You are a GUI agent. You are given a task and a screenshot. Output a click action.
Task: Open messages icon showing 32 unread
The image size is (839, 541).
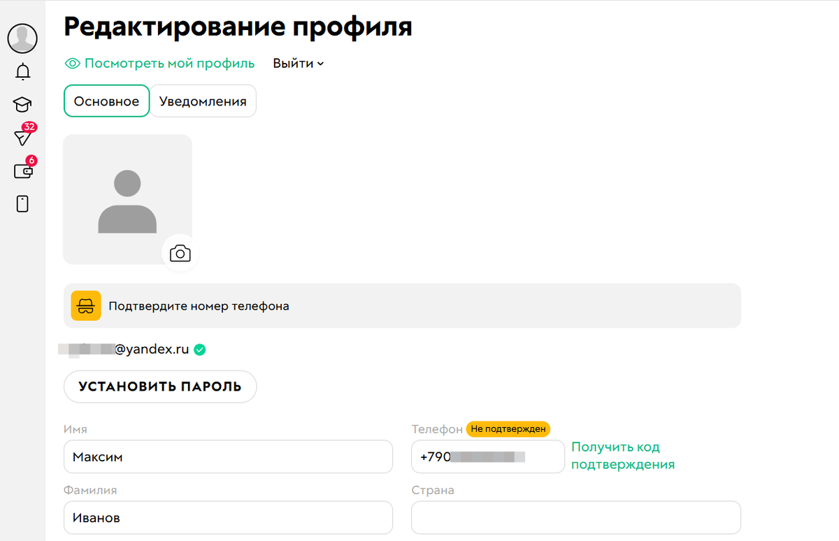coord(22,137)
